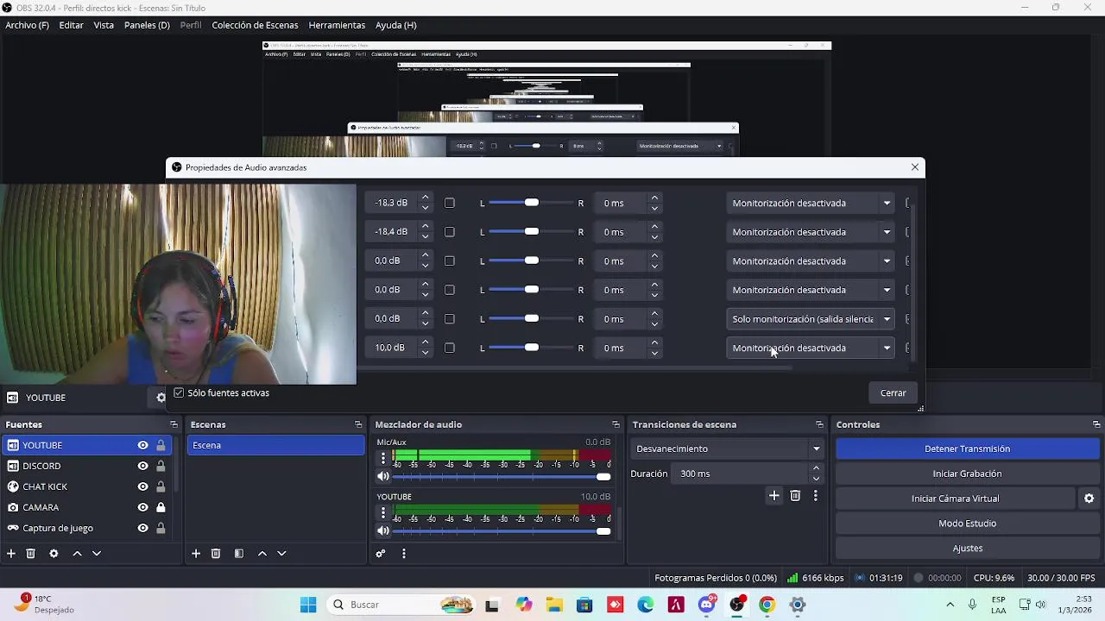The image size is (1105, 621).
Task: Open Vista menu
Action: [x=104, y=25]
